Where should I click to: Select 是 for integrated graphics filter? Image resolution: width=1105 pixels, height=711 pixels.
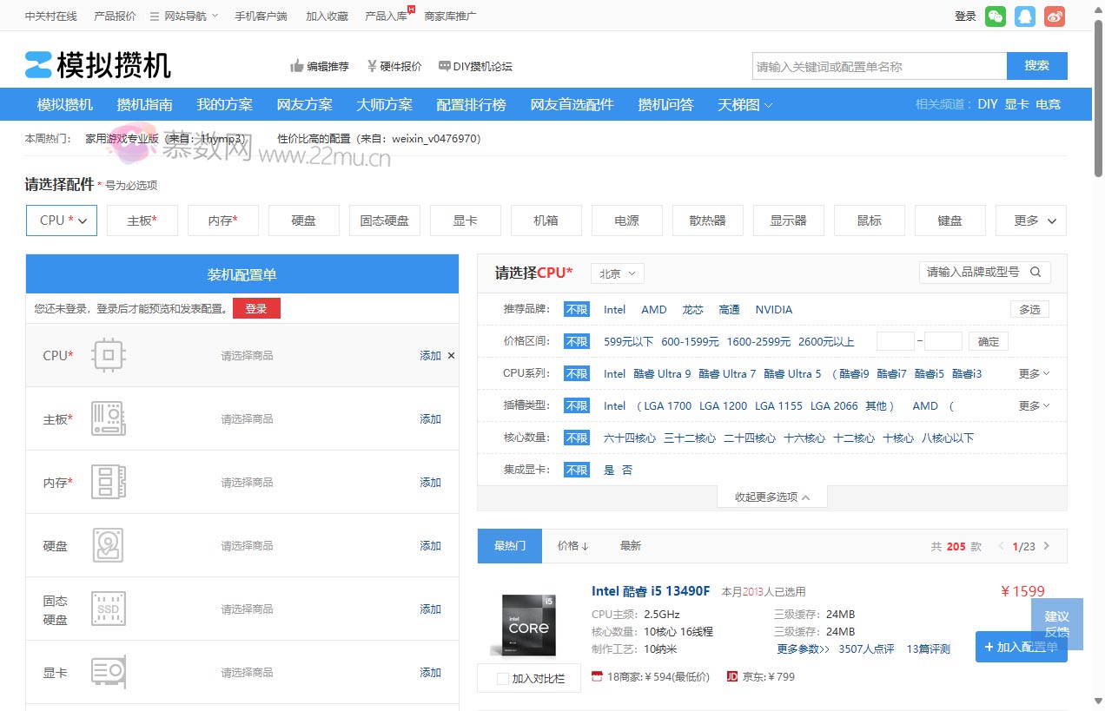click(x=609, y=470)
